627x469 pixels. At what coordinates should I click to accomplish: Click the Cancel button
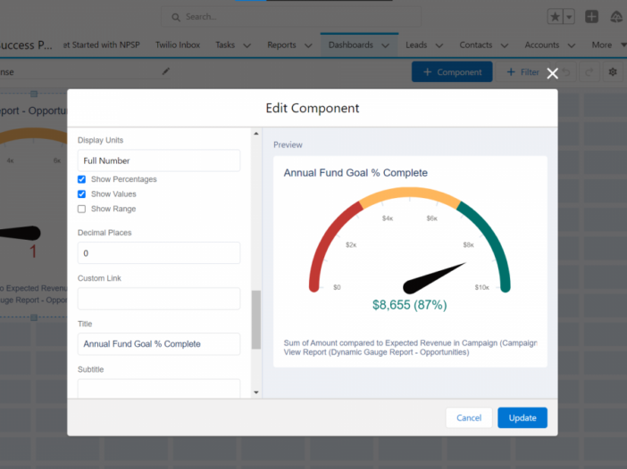pyautogui.click(x=469, y=417)
